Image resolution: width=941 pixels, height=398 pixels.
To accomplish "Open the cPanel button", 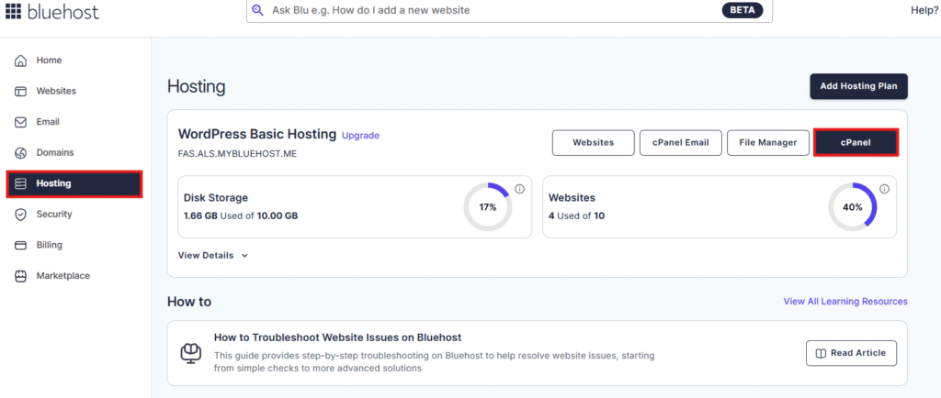I will [856, 142].
